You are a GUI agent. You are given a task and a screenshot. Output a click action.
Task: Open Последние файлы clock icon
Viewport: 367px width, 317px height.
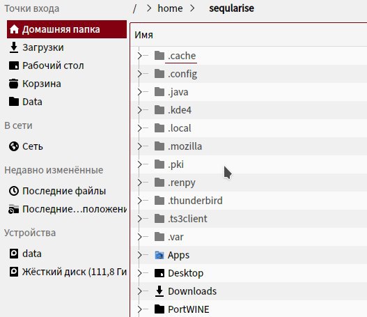coord(14,191)
